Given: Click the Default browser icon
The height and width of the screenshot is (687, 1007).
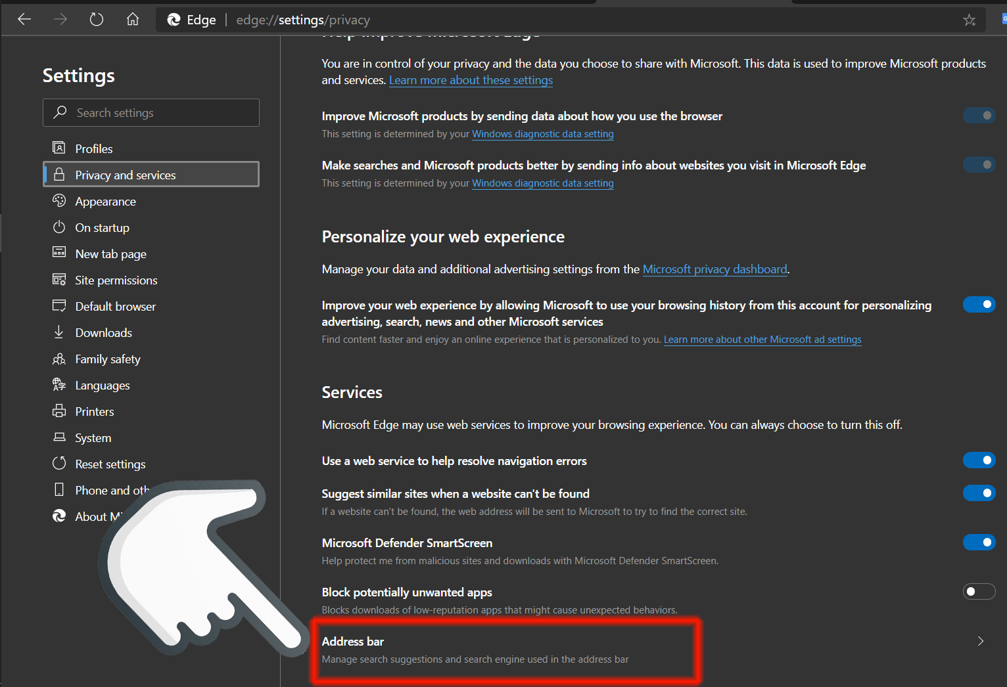Looking at the screenshot, I should point(59,306).
